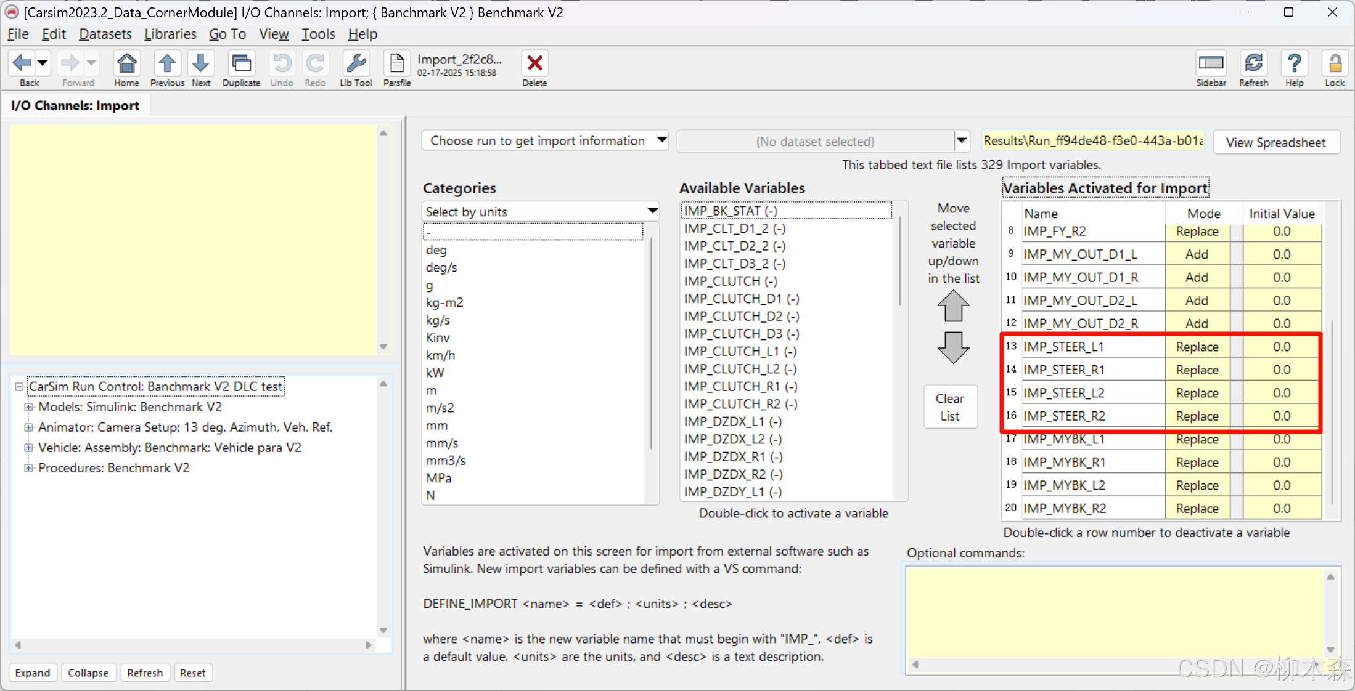This screenshot has width=1355, height=691.
Task: Open the 'Select by units' dropdown
Action: point(652,211)
